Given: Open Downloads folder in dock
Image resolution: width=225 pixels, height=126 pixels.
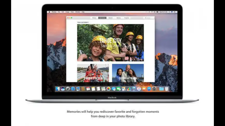Looking at the screenshot, I should point(161,89).
